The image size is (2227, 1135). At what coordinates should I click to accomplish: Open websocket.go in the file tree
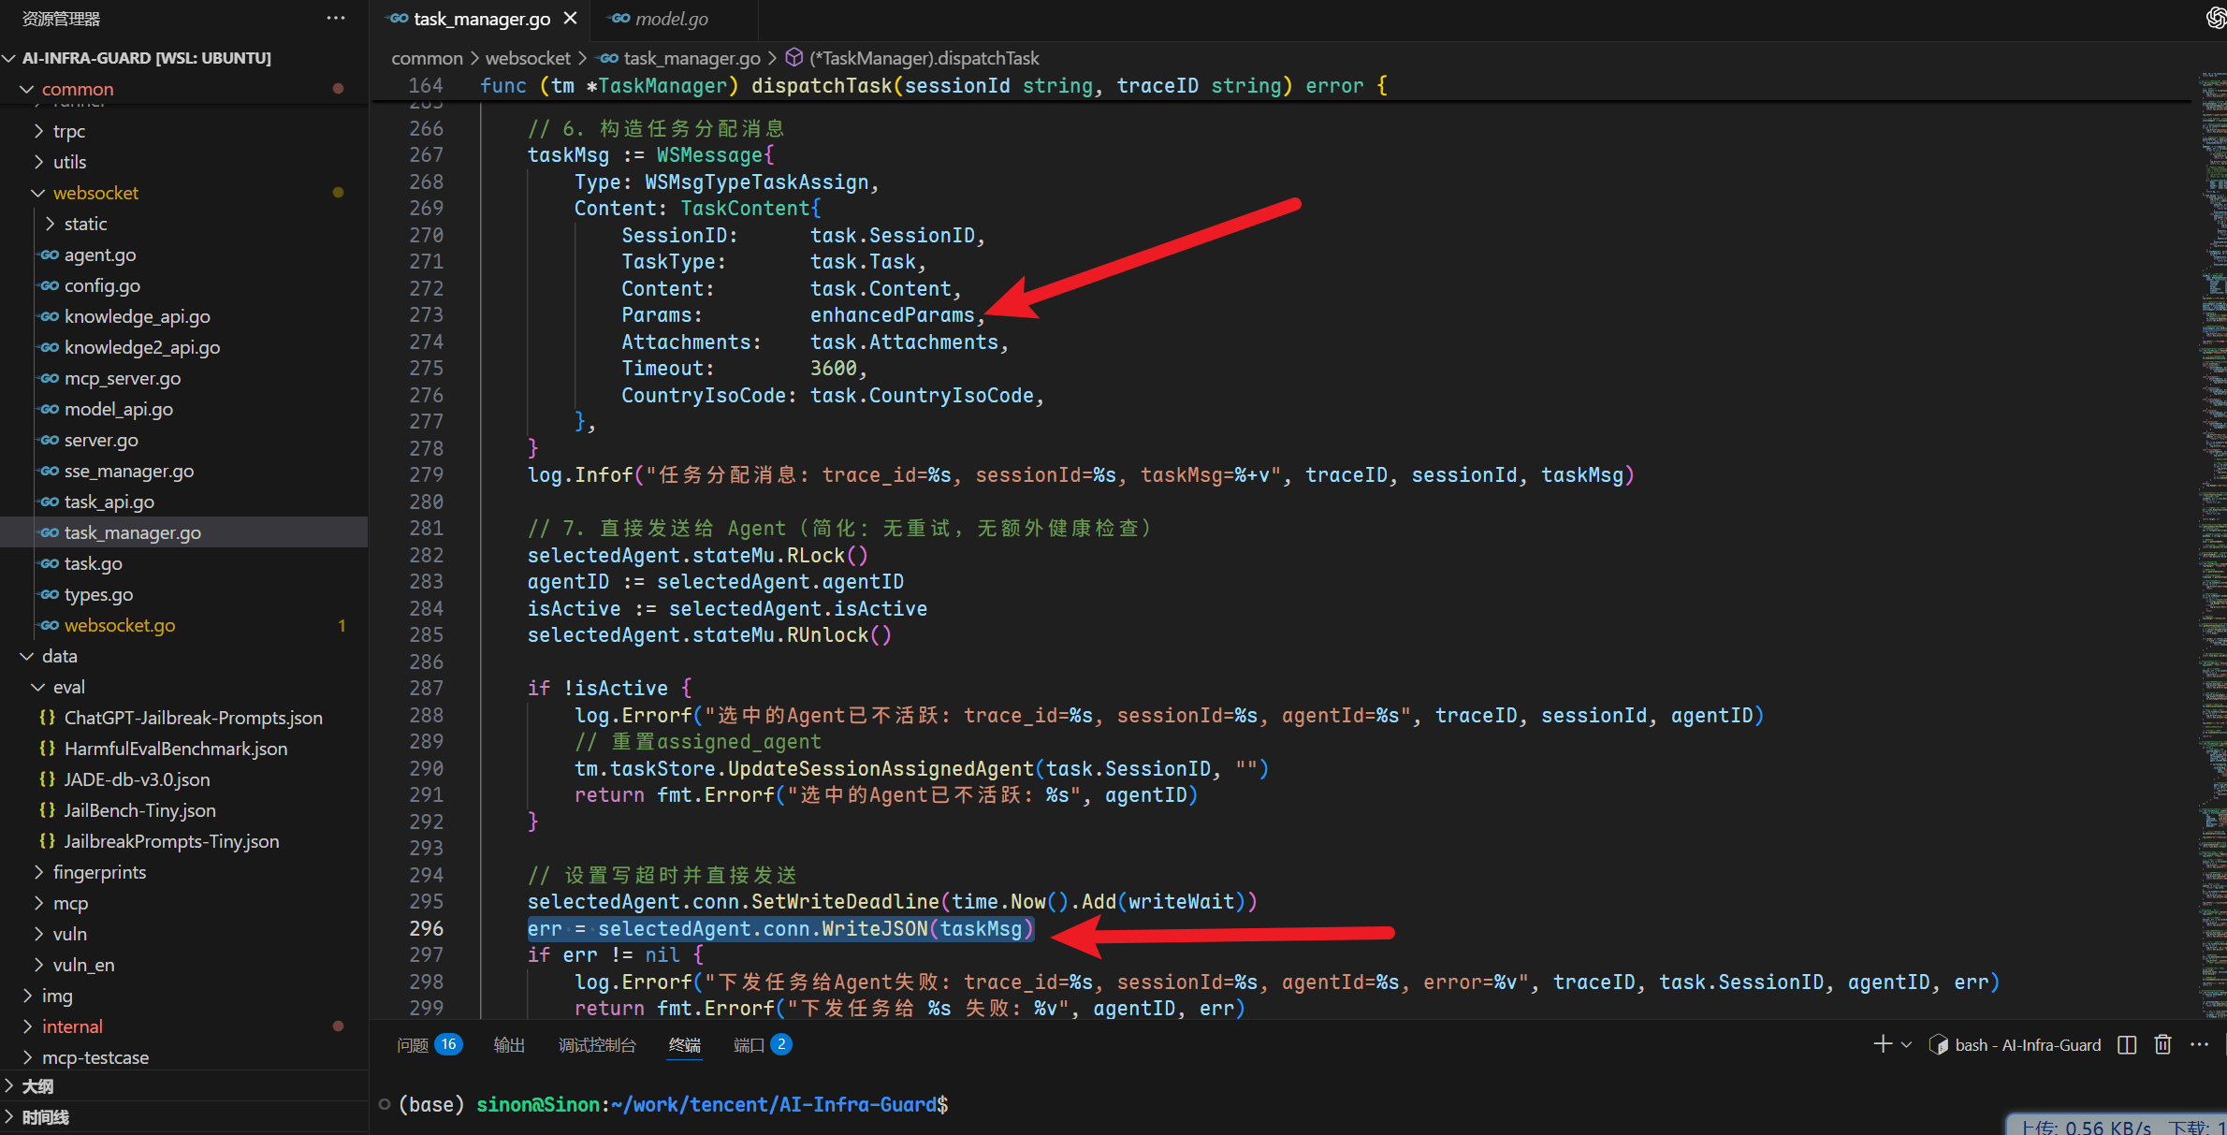120,625
